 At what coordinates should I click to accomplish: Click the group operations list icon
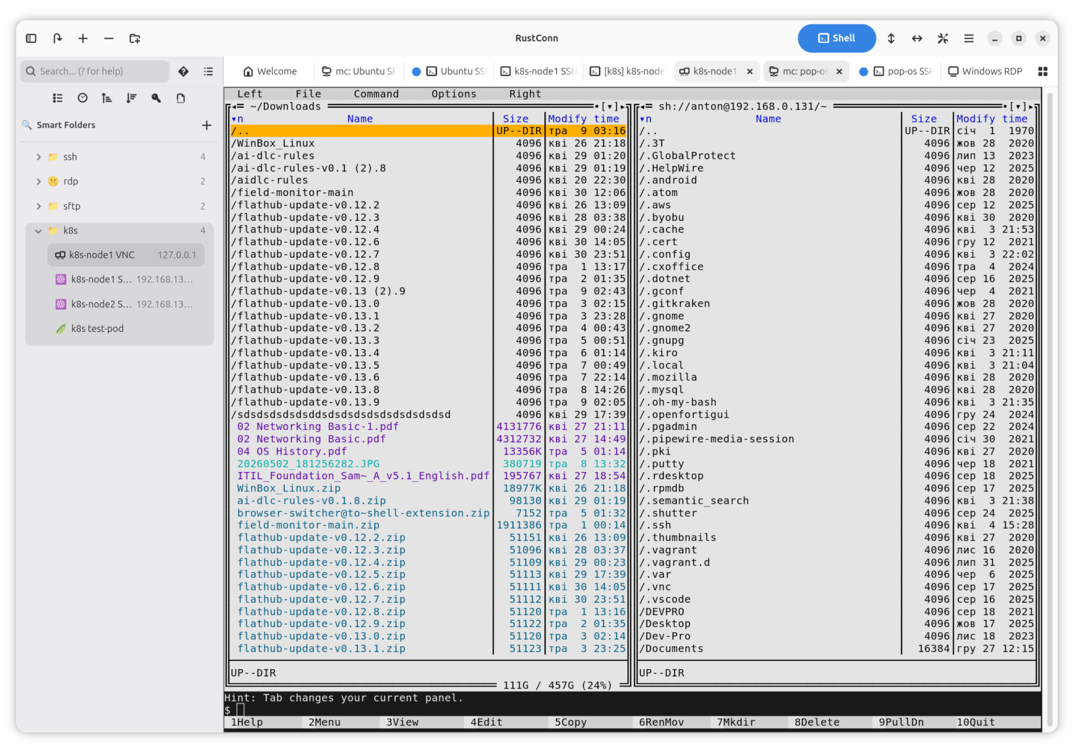pyautogui.click(x=57, y=98)
